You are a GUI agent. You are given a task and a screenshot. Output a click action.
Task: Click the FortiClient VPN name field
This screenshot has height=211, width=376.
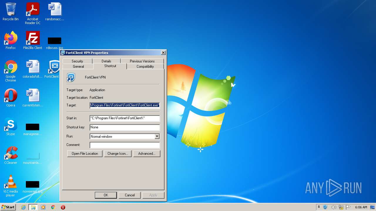tap(95, 77)
